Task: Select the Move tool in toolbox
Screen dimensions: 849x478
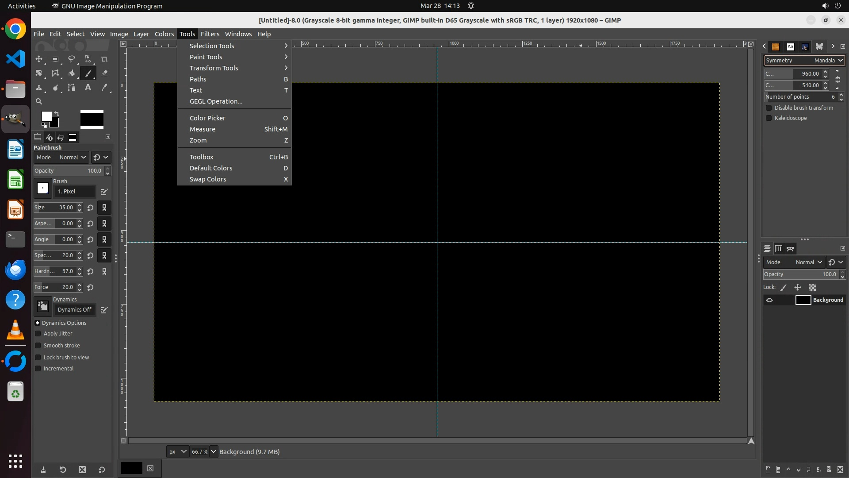Action: tap(39, 59)
